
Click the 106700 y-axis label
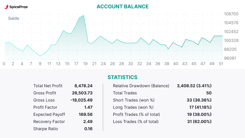pyautogui.click(x=231, y=14)
